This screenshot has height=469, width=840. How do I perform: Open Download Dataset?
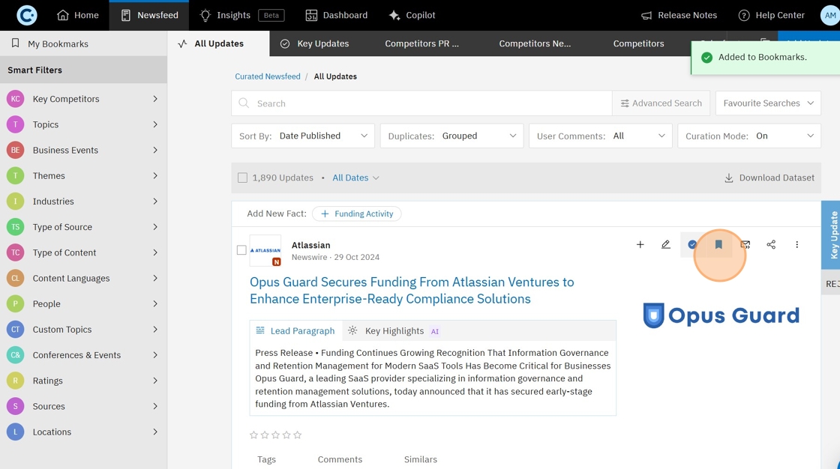tap(769, 178)
